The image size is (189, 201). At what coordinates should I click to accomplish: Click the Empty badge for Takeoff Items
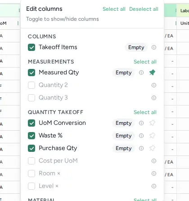pos(136,47)
